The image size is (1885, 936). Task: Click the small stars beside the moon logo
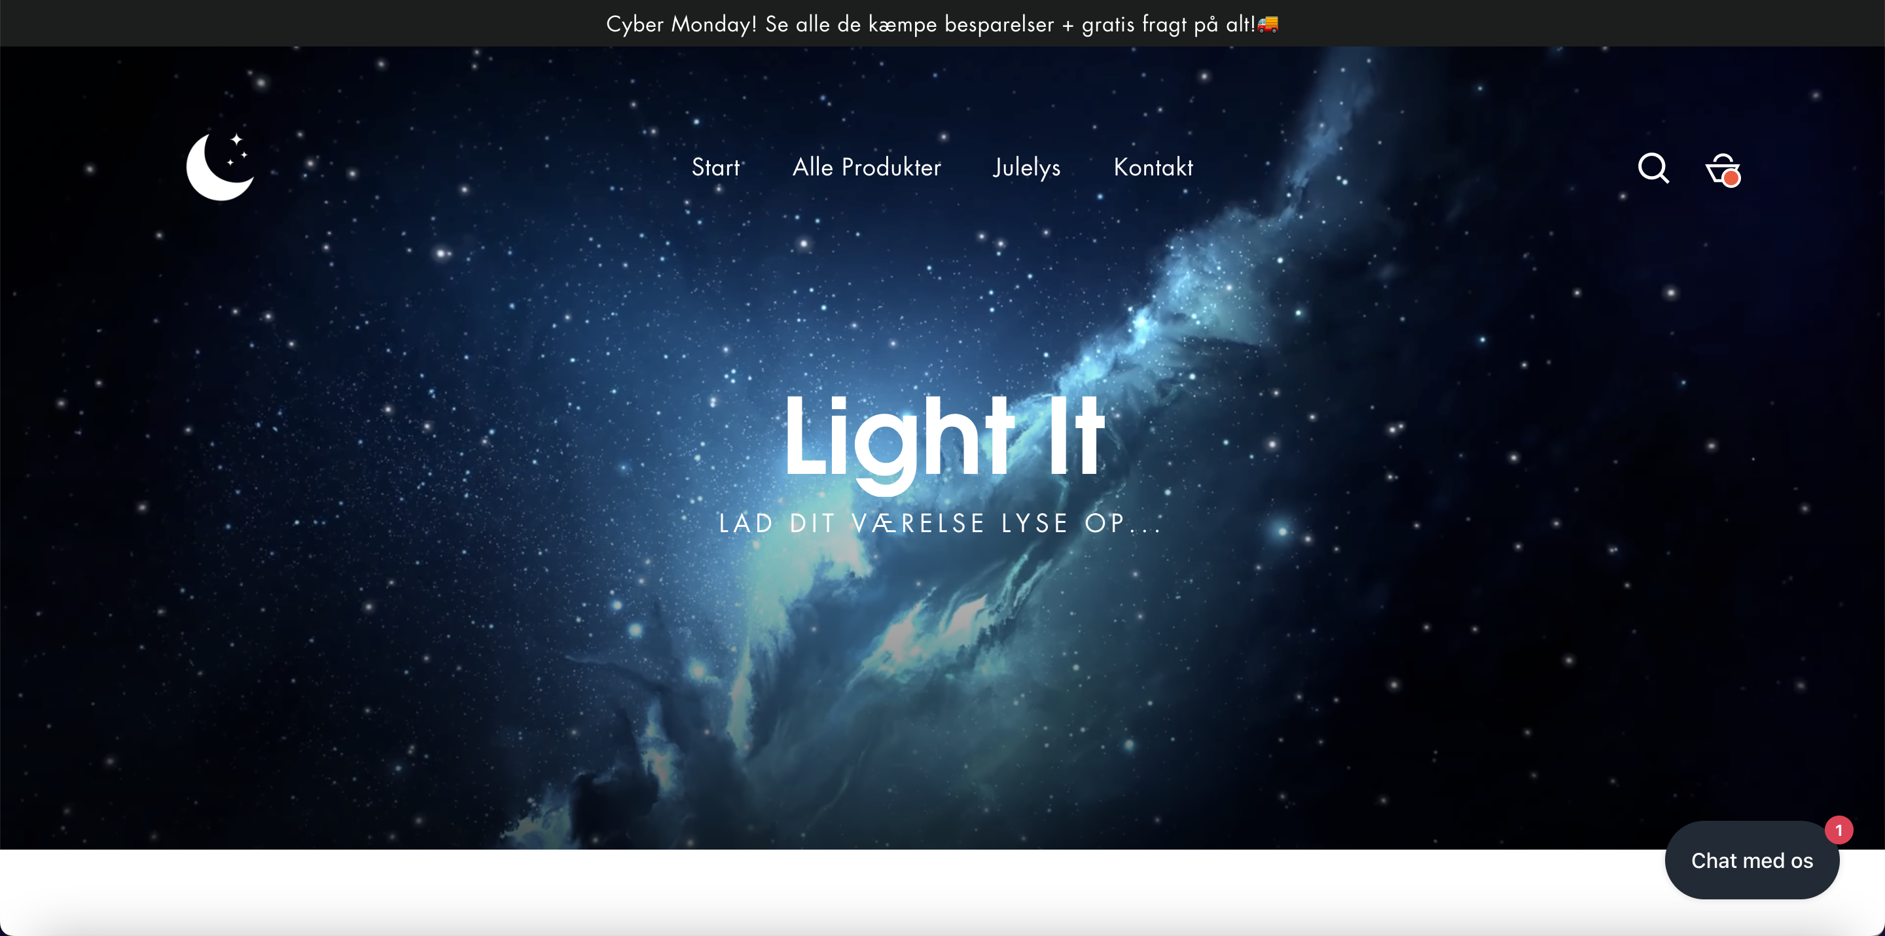[x=238, y=149]
